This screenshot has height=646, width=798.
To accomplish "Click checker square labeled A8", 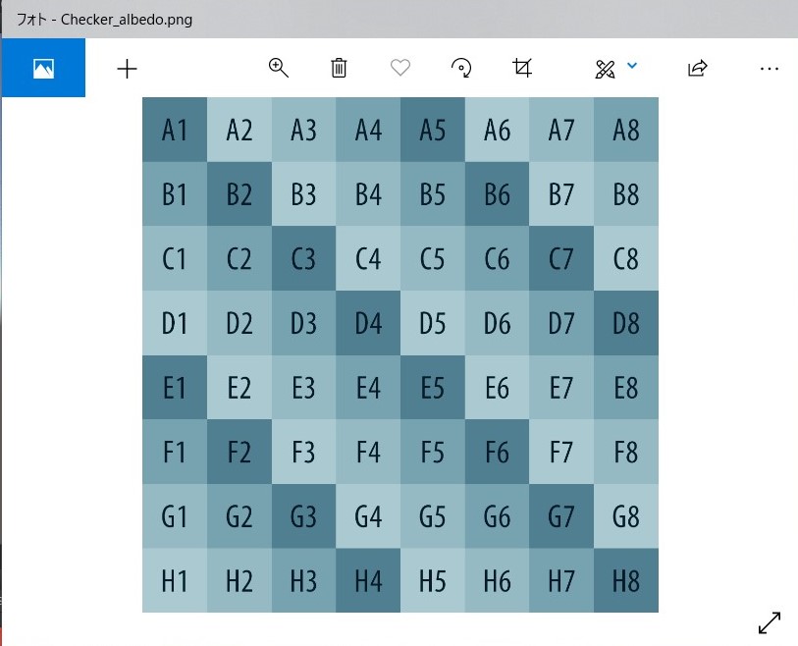I will click(x=626, y=130).
